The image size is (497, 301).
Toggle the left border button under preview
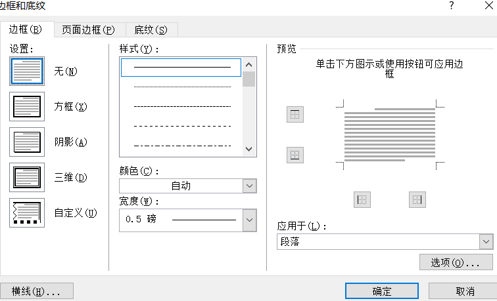[362, 199]
